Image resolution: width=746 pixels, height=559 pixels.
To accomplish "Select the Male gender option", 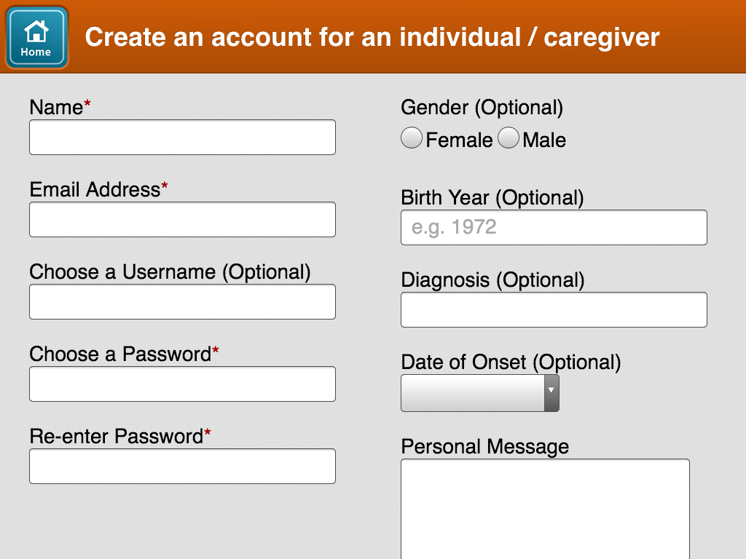I will point(509,138).
